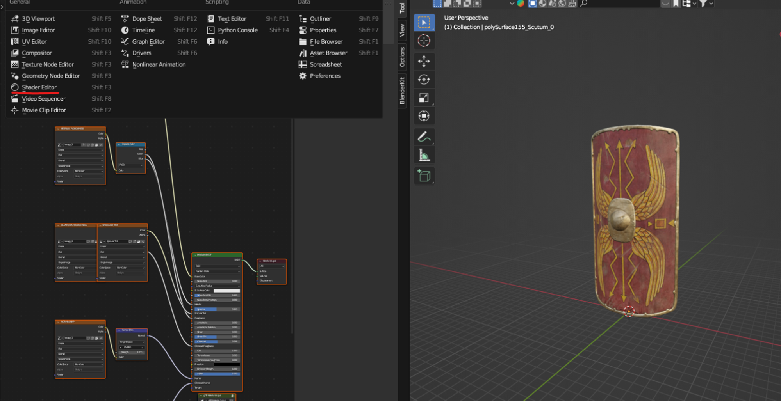
Task: Collapse the Material Output node
Action: 260,261
